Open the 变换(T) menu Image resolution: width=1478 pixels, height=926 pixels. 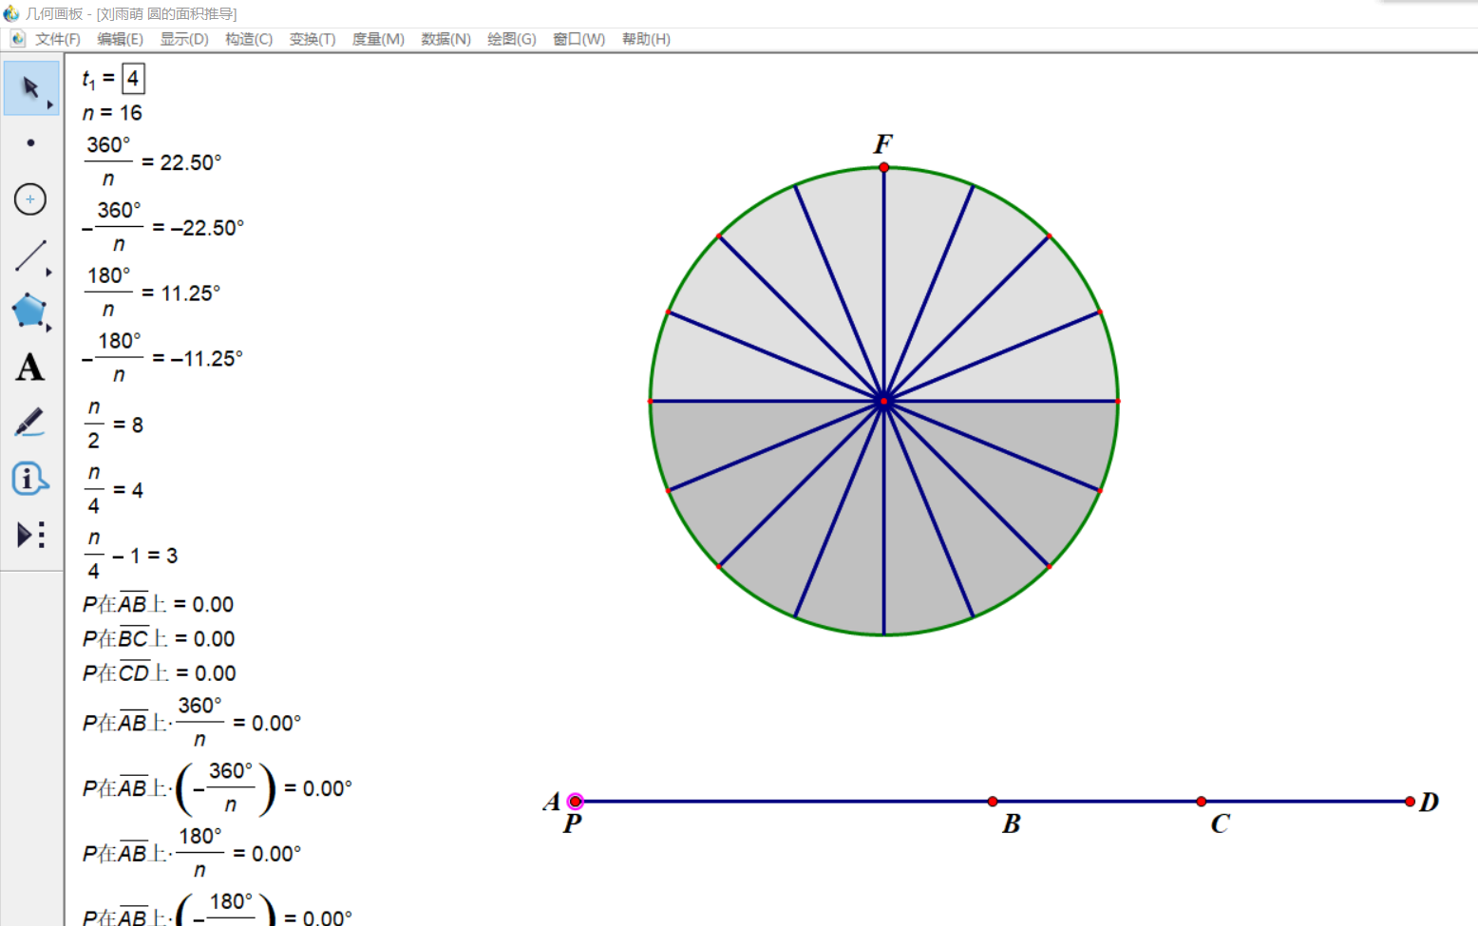click(313, 39)
